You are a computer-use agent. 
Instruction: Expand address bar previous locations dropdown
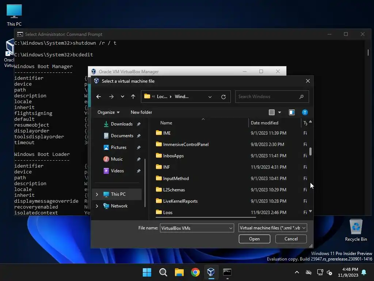tap(210, 97)
